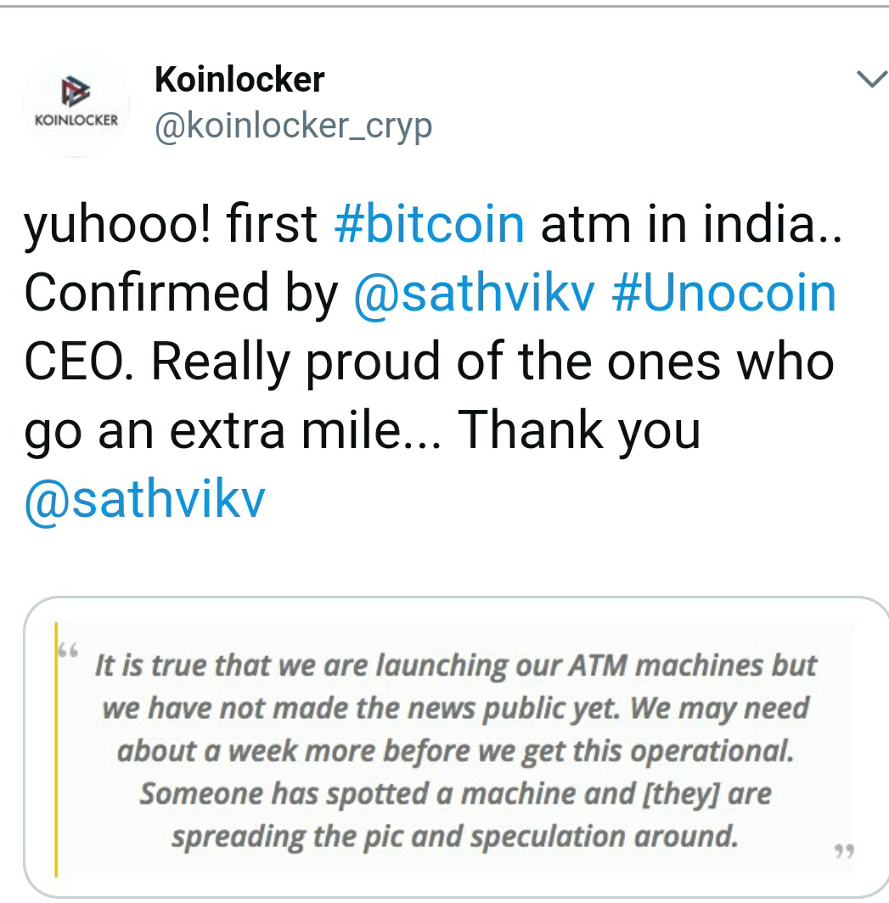Open the #Unocoin hashtag
The width and height of the screenshot is (889, 903).
[723, 293]
